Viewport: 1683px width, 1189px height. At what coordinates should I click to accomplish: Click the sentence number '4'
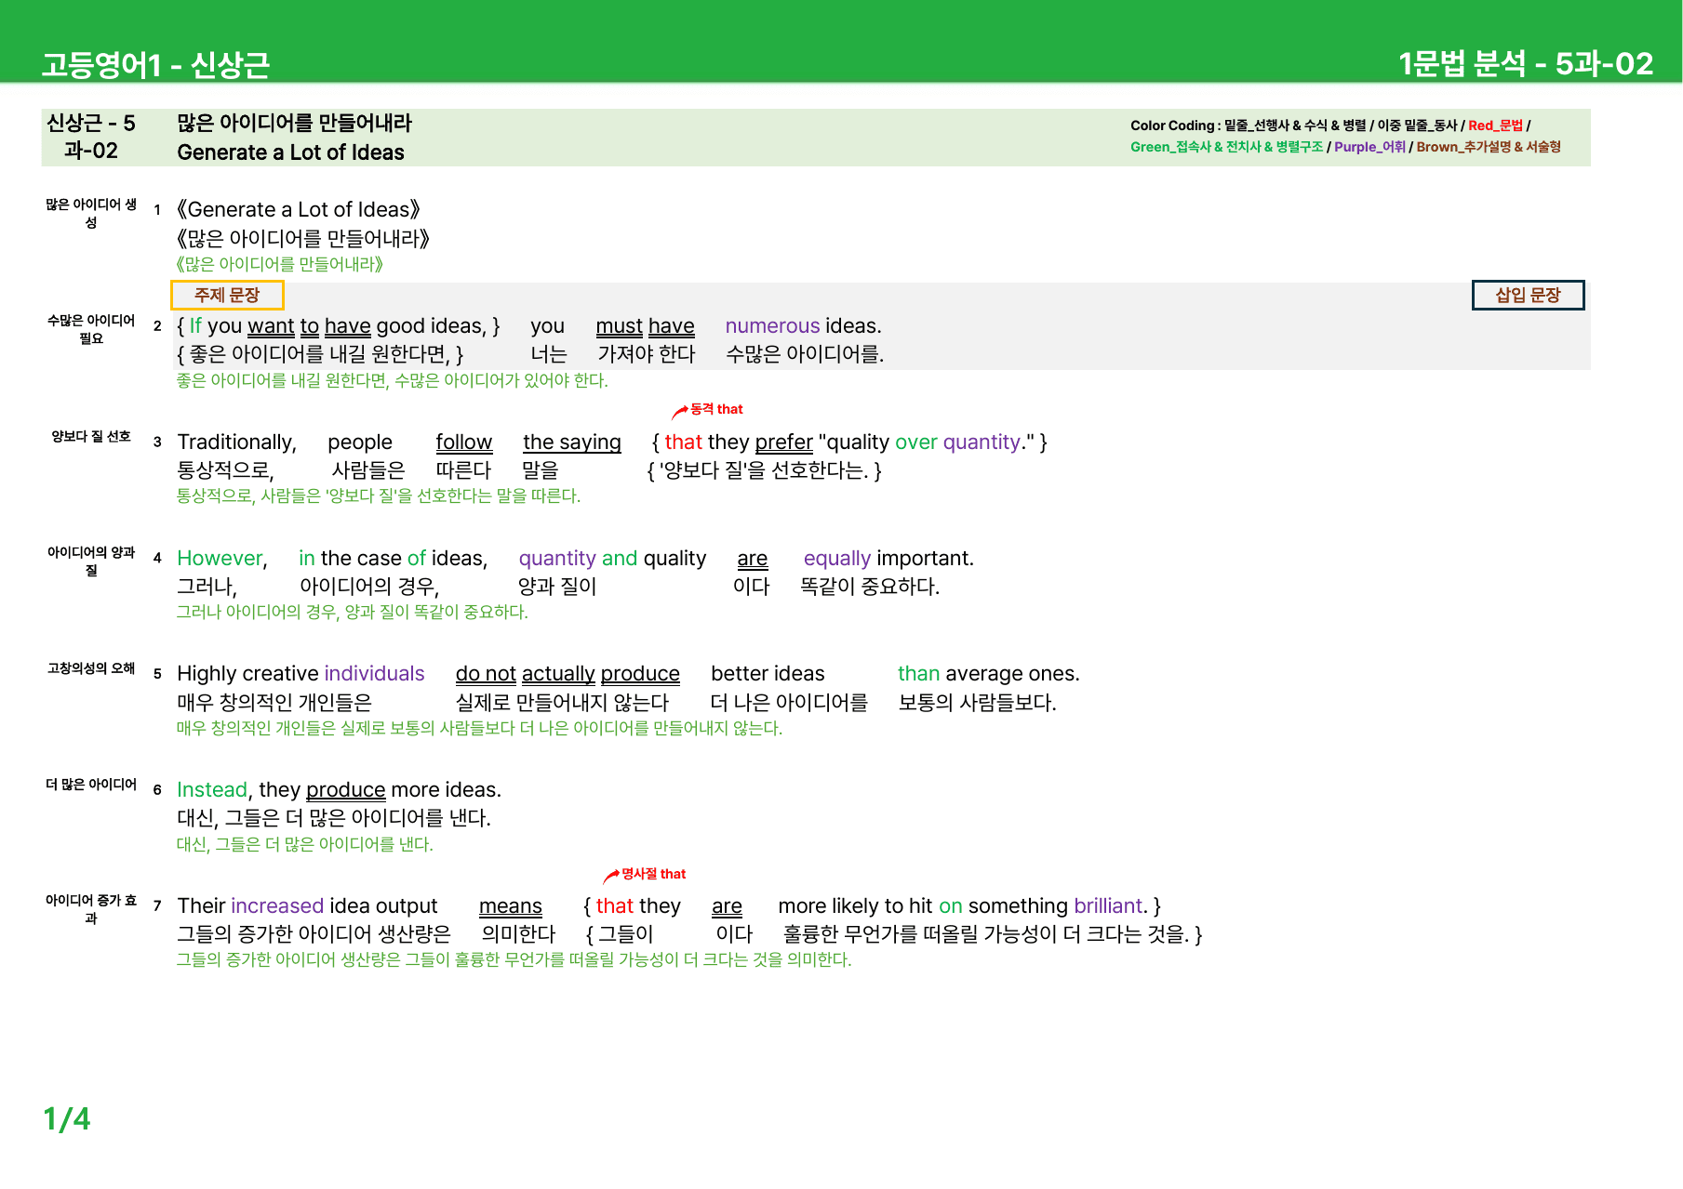point(157,558)
